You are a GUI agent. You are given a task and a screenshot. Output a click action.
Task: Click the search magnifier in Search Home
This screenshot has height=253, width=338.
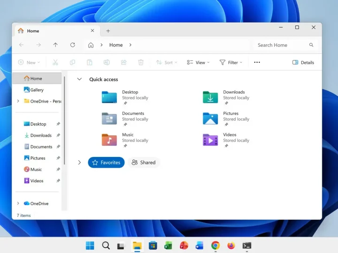point(311,45)
